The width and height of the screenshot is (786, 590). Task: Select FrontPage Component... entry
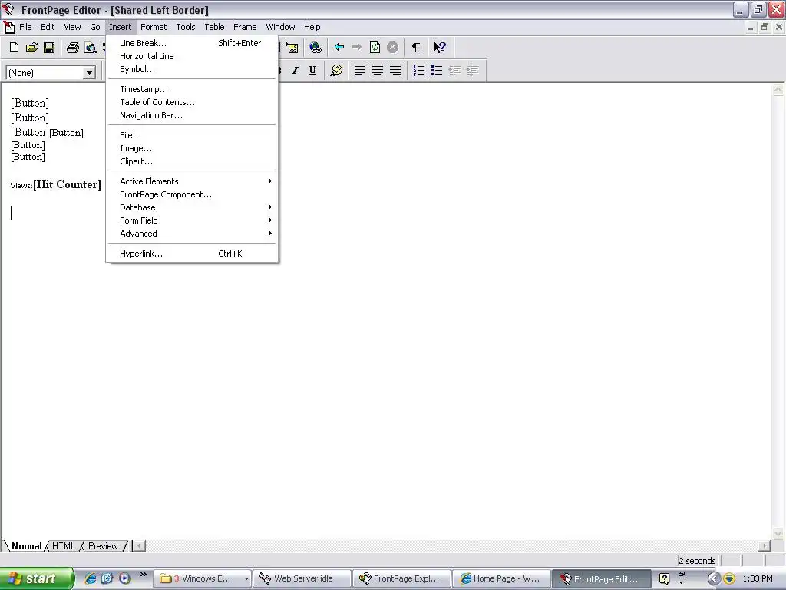(x=192, y=194)
